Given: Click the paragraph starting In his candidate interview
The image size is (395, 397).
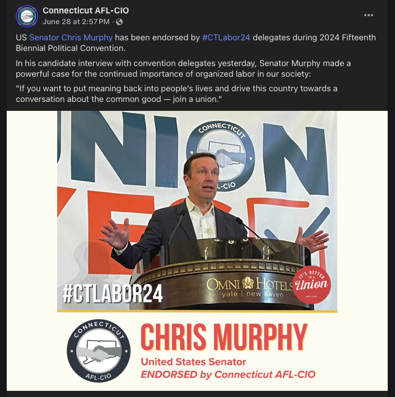Looking at the screenshot, I should [183, 68].
